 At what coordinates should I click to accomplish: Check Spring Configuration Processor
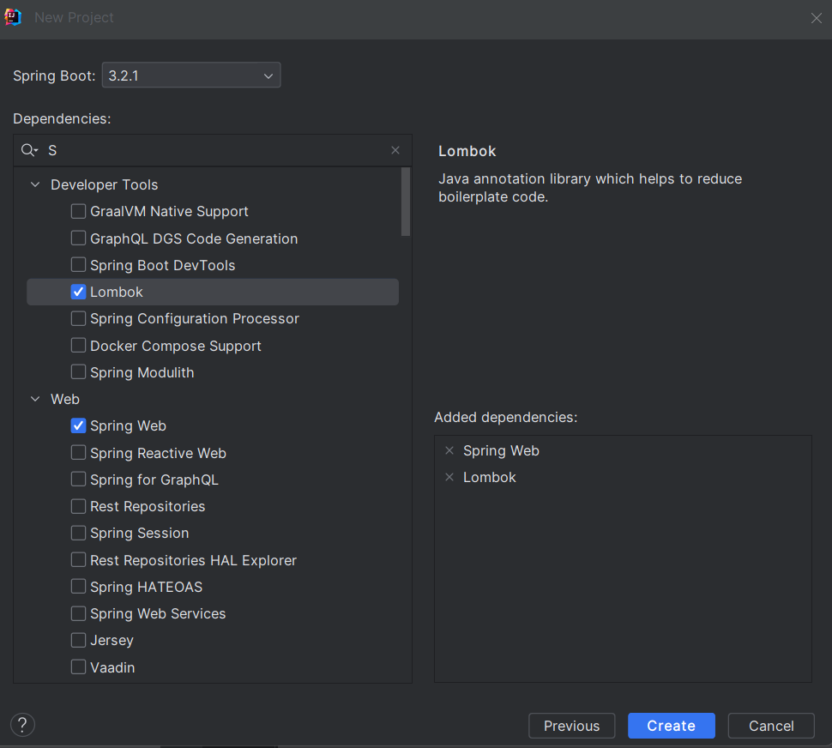pyautogui.click(x=79, y=318)
